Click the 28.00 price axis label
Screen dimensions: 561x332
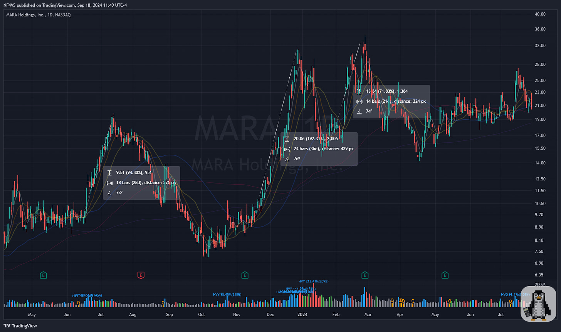click(541, 64)
